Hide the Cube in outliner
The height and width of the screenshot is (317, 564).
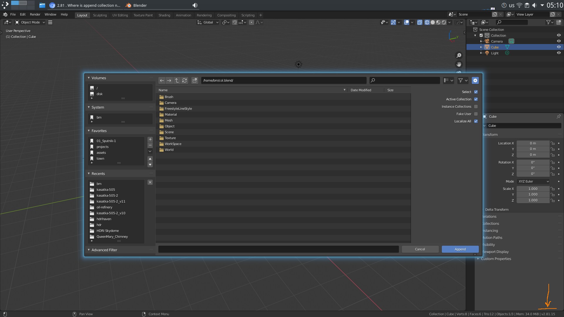559,47
